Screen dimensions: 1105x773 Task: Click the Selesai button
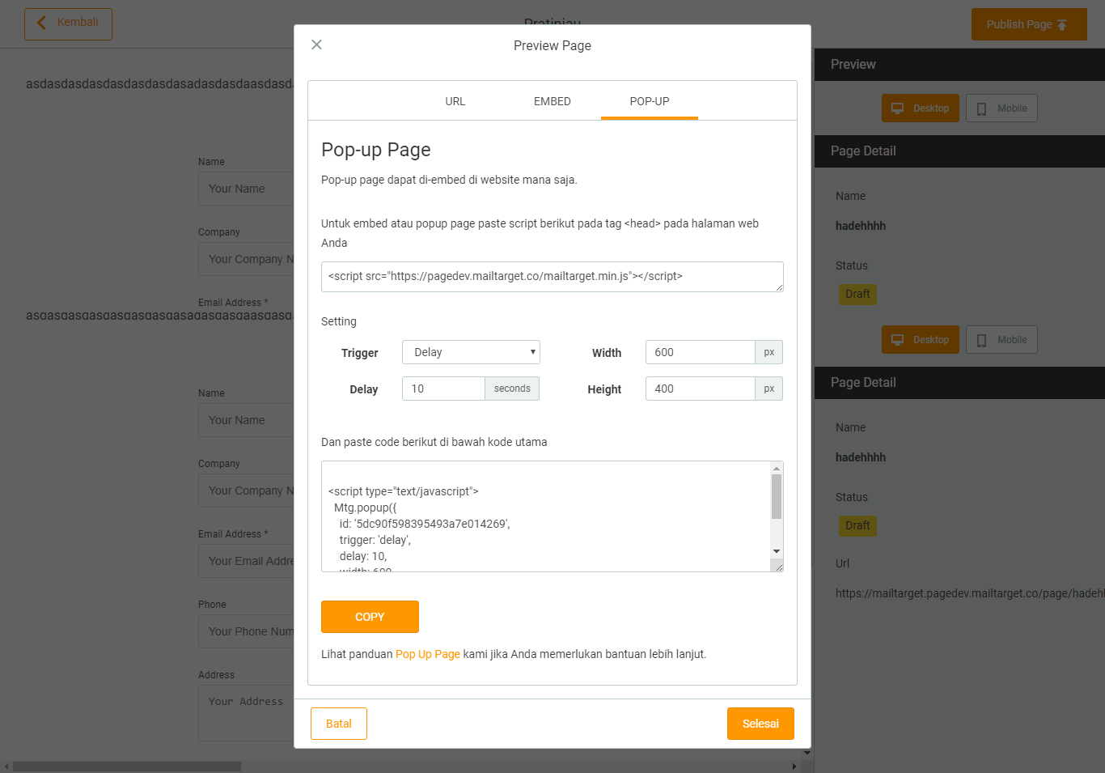click(760, 724)
